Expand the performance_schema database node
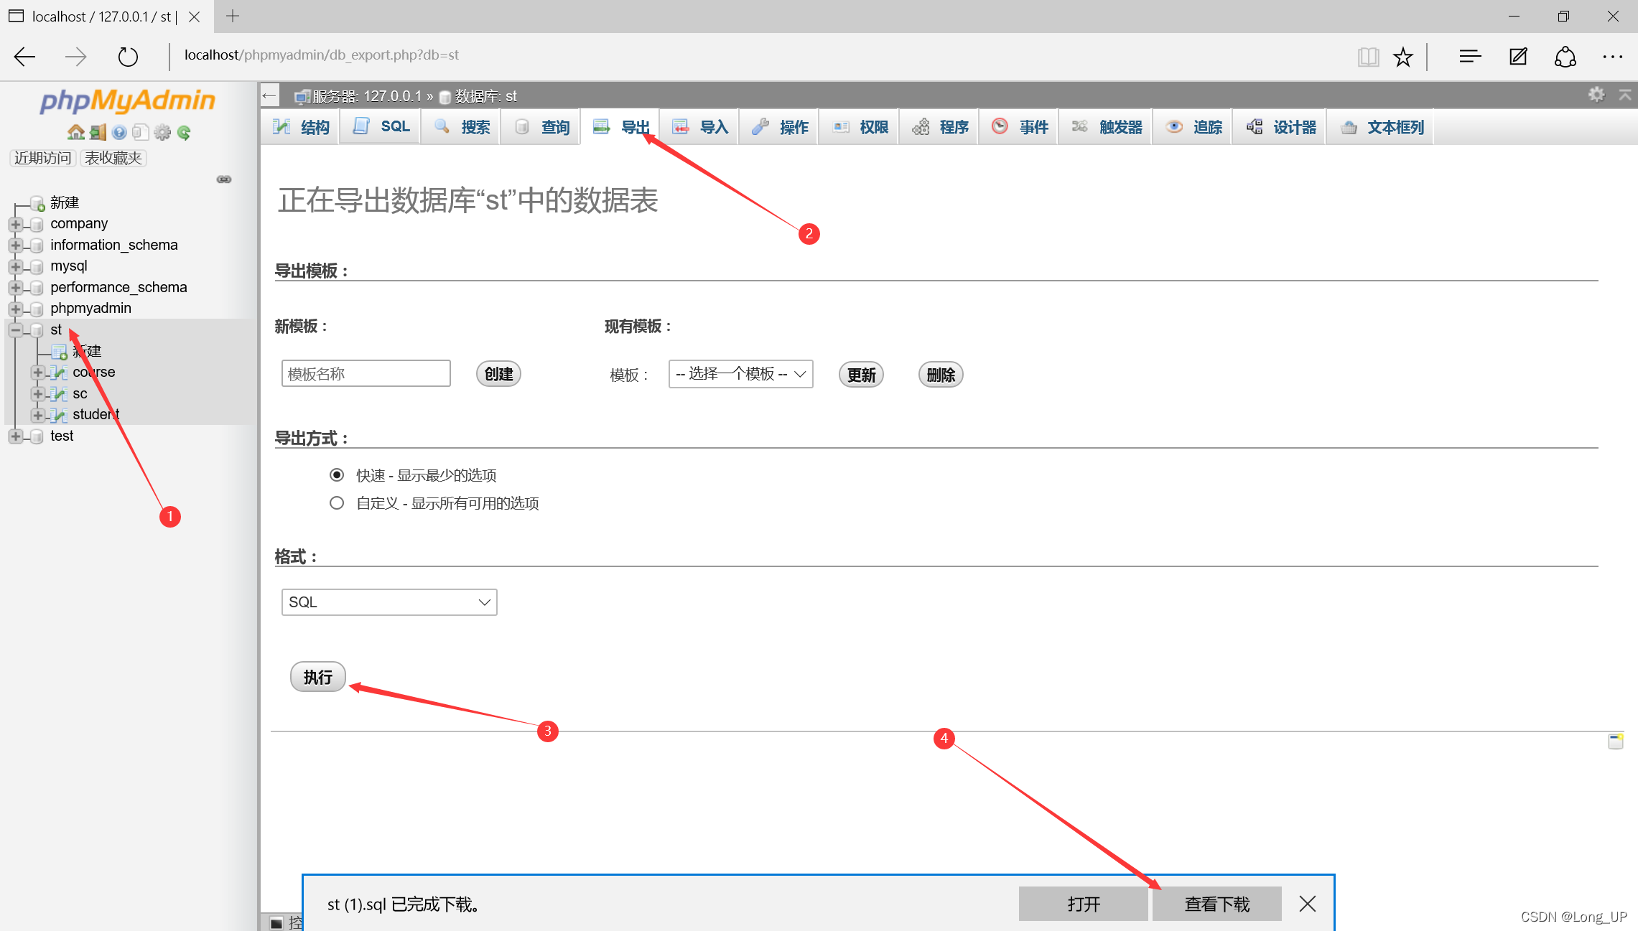Image resolution: width=1638 pixels, height=931 pixels. pyautogui.click(x=15, y=288)
